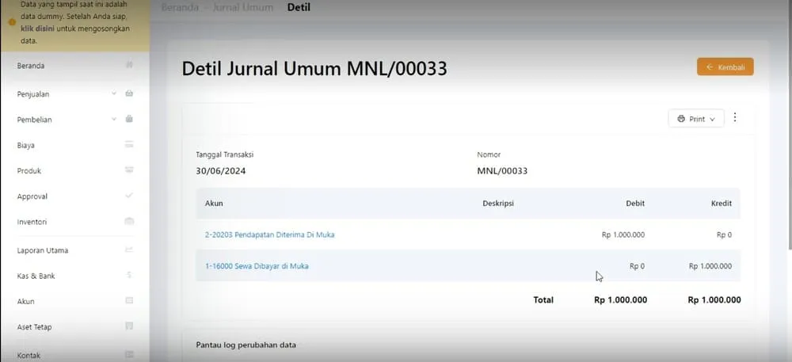The image size is (792, 362).
Task: Click the Kontak card icon
Action: (129, 354)
